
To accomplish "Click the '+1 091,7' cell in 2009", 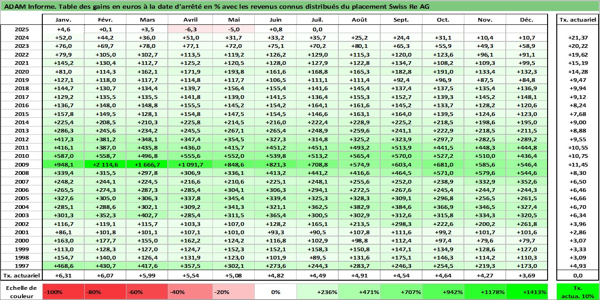I will [189, 164].
